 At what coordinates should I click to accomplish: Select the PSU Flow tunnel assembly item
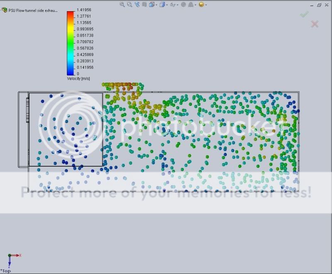33,10
